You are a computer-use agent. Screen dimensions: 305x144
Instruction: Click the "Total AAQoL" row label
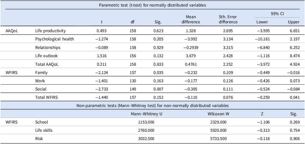(x=46, y=64)
